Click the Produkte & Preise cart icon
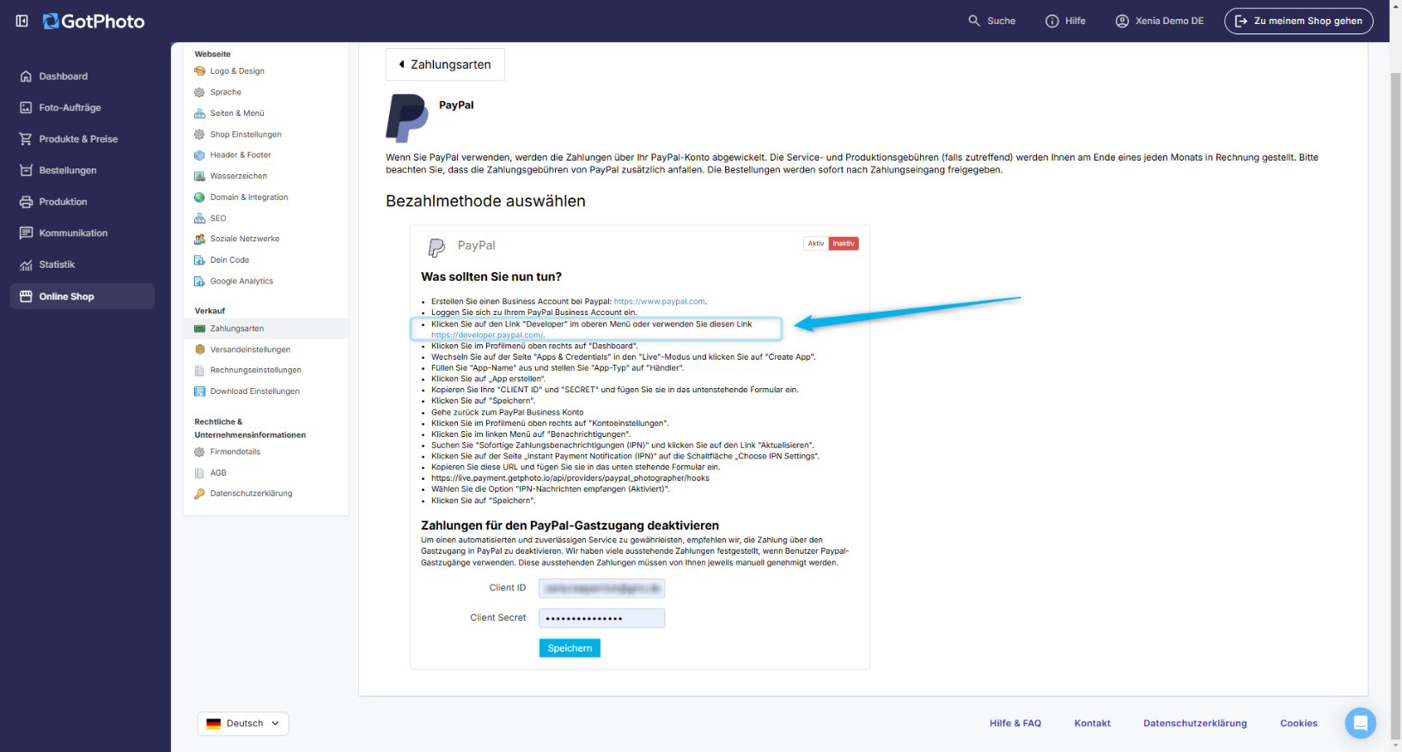Image resolution: width=1402 pixels, height=752 pixels. click(26, 139)
